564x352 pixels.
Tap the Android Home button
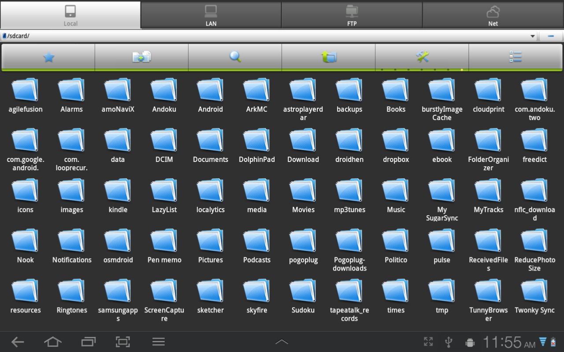click(x=53, y=342)
